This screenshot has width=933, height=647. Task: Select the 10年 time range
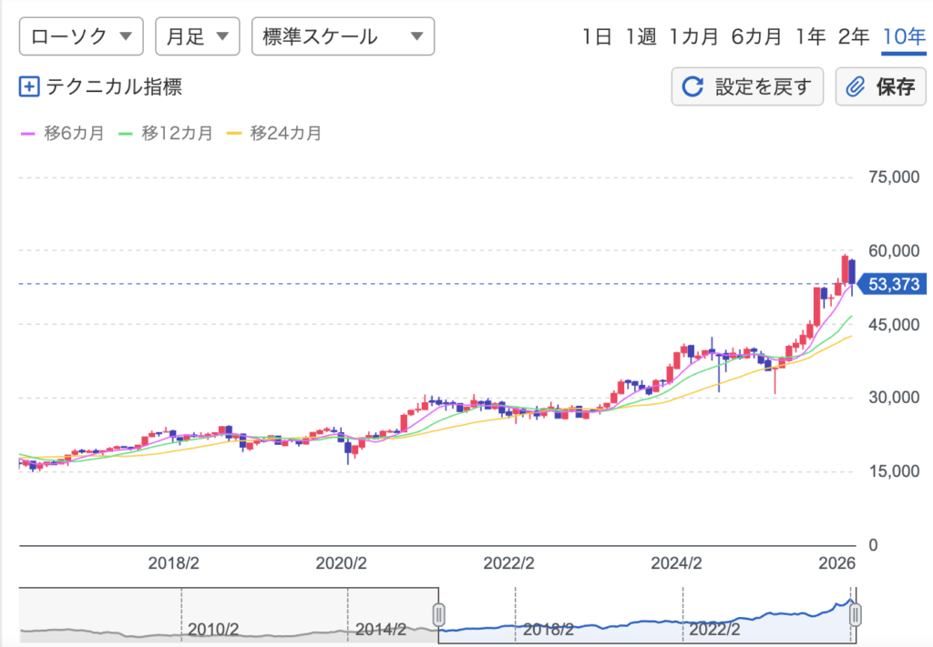tap(904, 37)
